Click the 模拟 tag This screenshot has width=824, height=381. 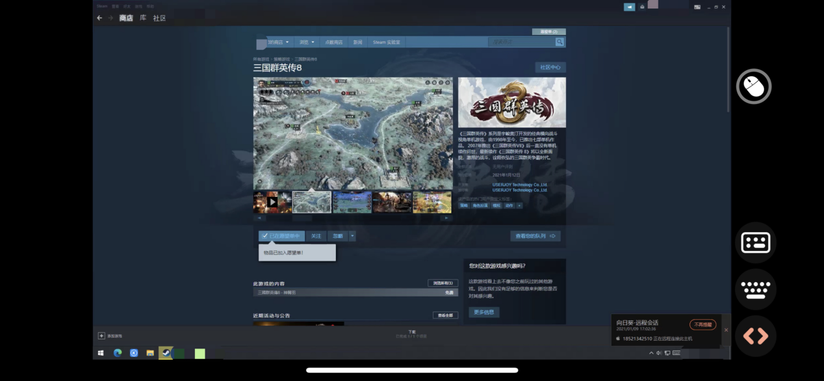(x=496, y=205)
